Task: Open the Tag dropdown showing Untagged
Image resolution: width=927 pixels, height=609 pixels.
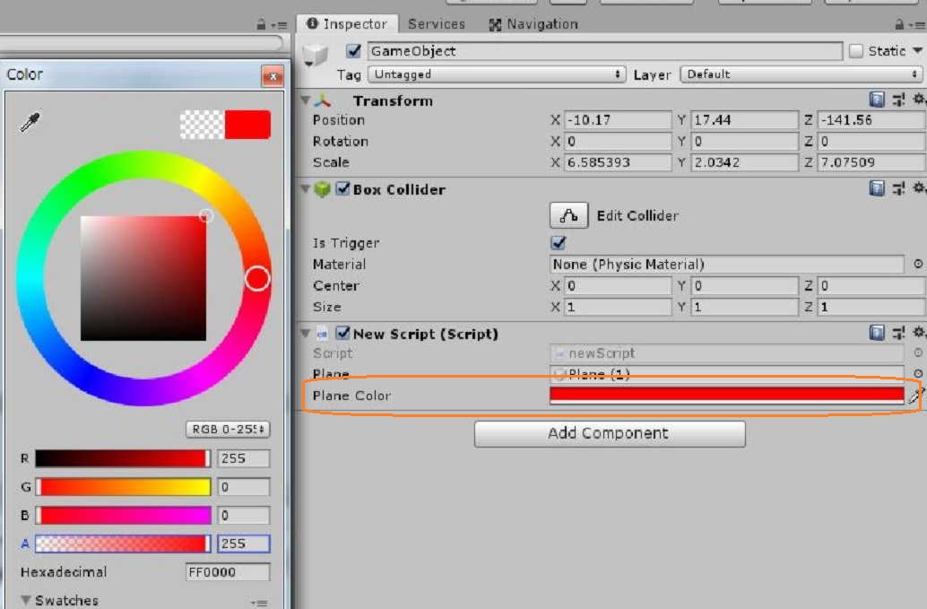Action: 497,74
